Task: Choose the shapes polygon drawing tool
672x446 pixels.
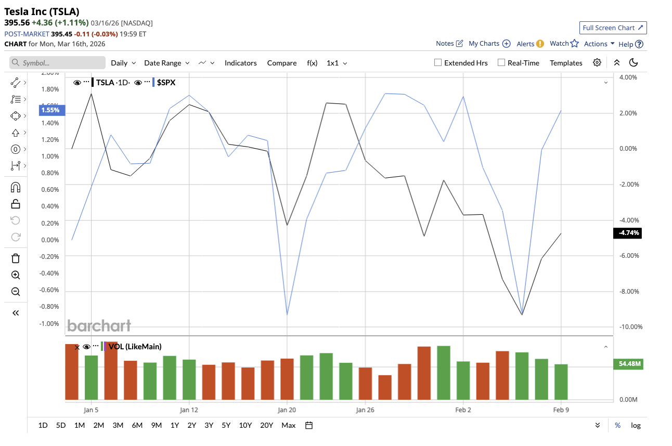Action: [x=15, y=116]
